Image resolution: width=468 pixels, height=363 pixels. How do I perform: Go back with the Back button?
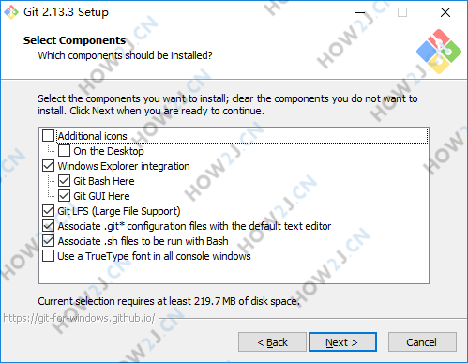pyautogui.click(x=272, y=342)
